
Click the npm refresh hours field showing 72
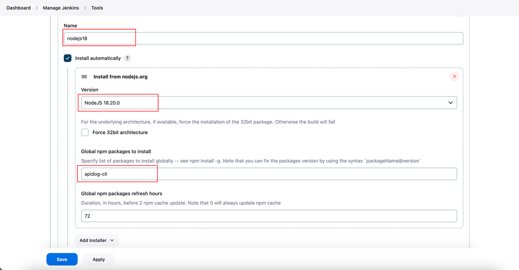tap(269, 216)
